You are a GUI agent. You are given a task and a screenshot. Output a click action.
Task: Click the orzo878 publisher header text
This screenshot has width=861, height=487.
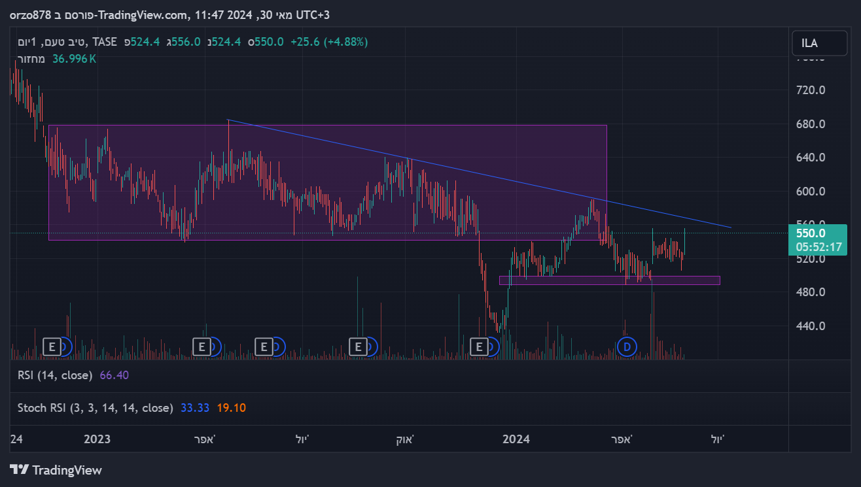coord(30,14)
